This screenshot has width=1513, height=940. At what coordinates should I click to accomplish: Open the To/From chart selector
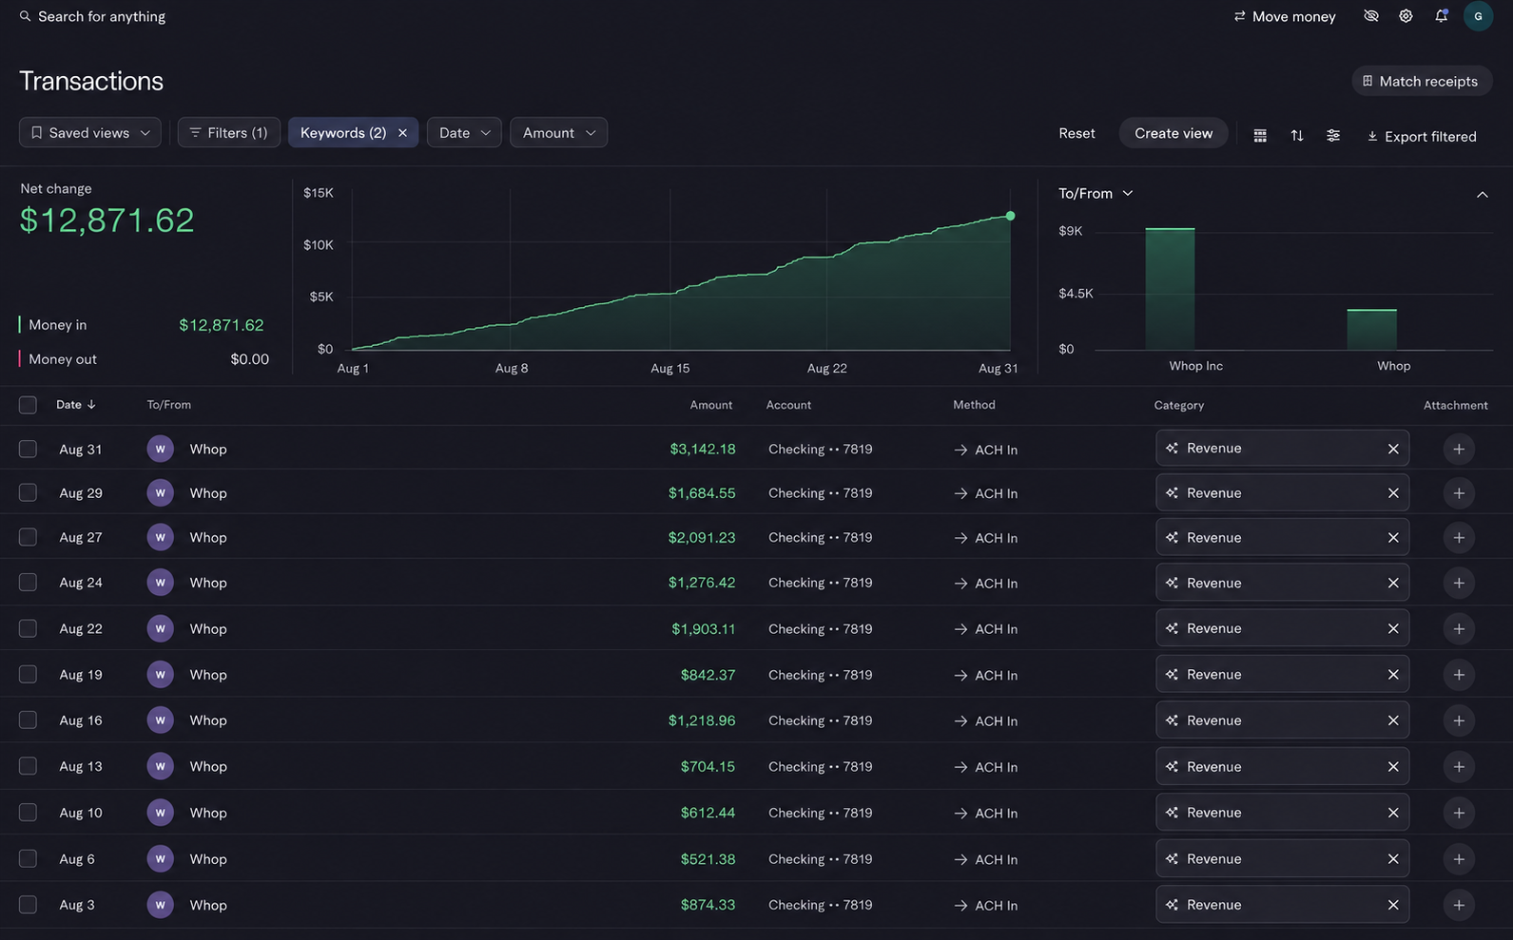(1096, 193)
